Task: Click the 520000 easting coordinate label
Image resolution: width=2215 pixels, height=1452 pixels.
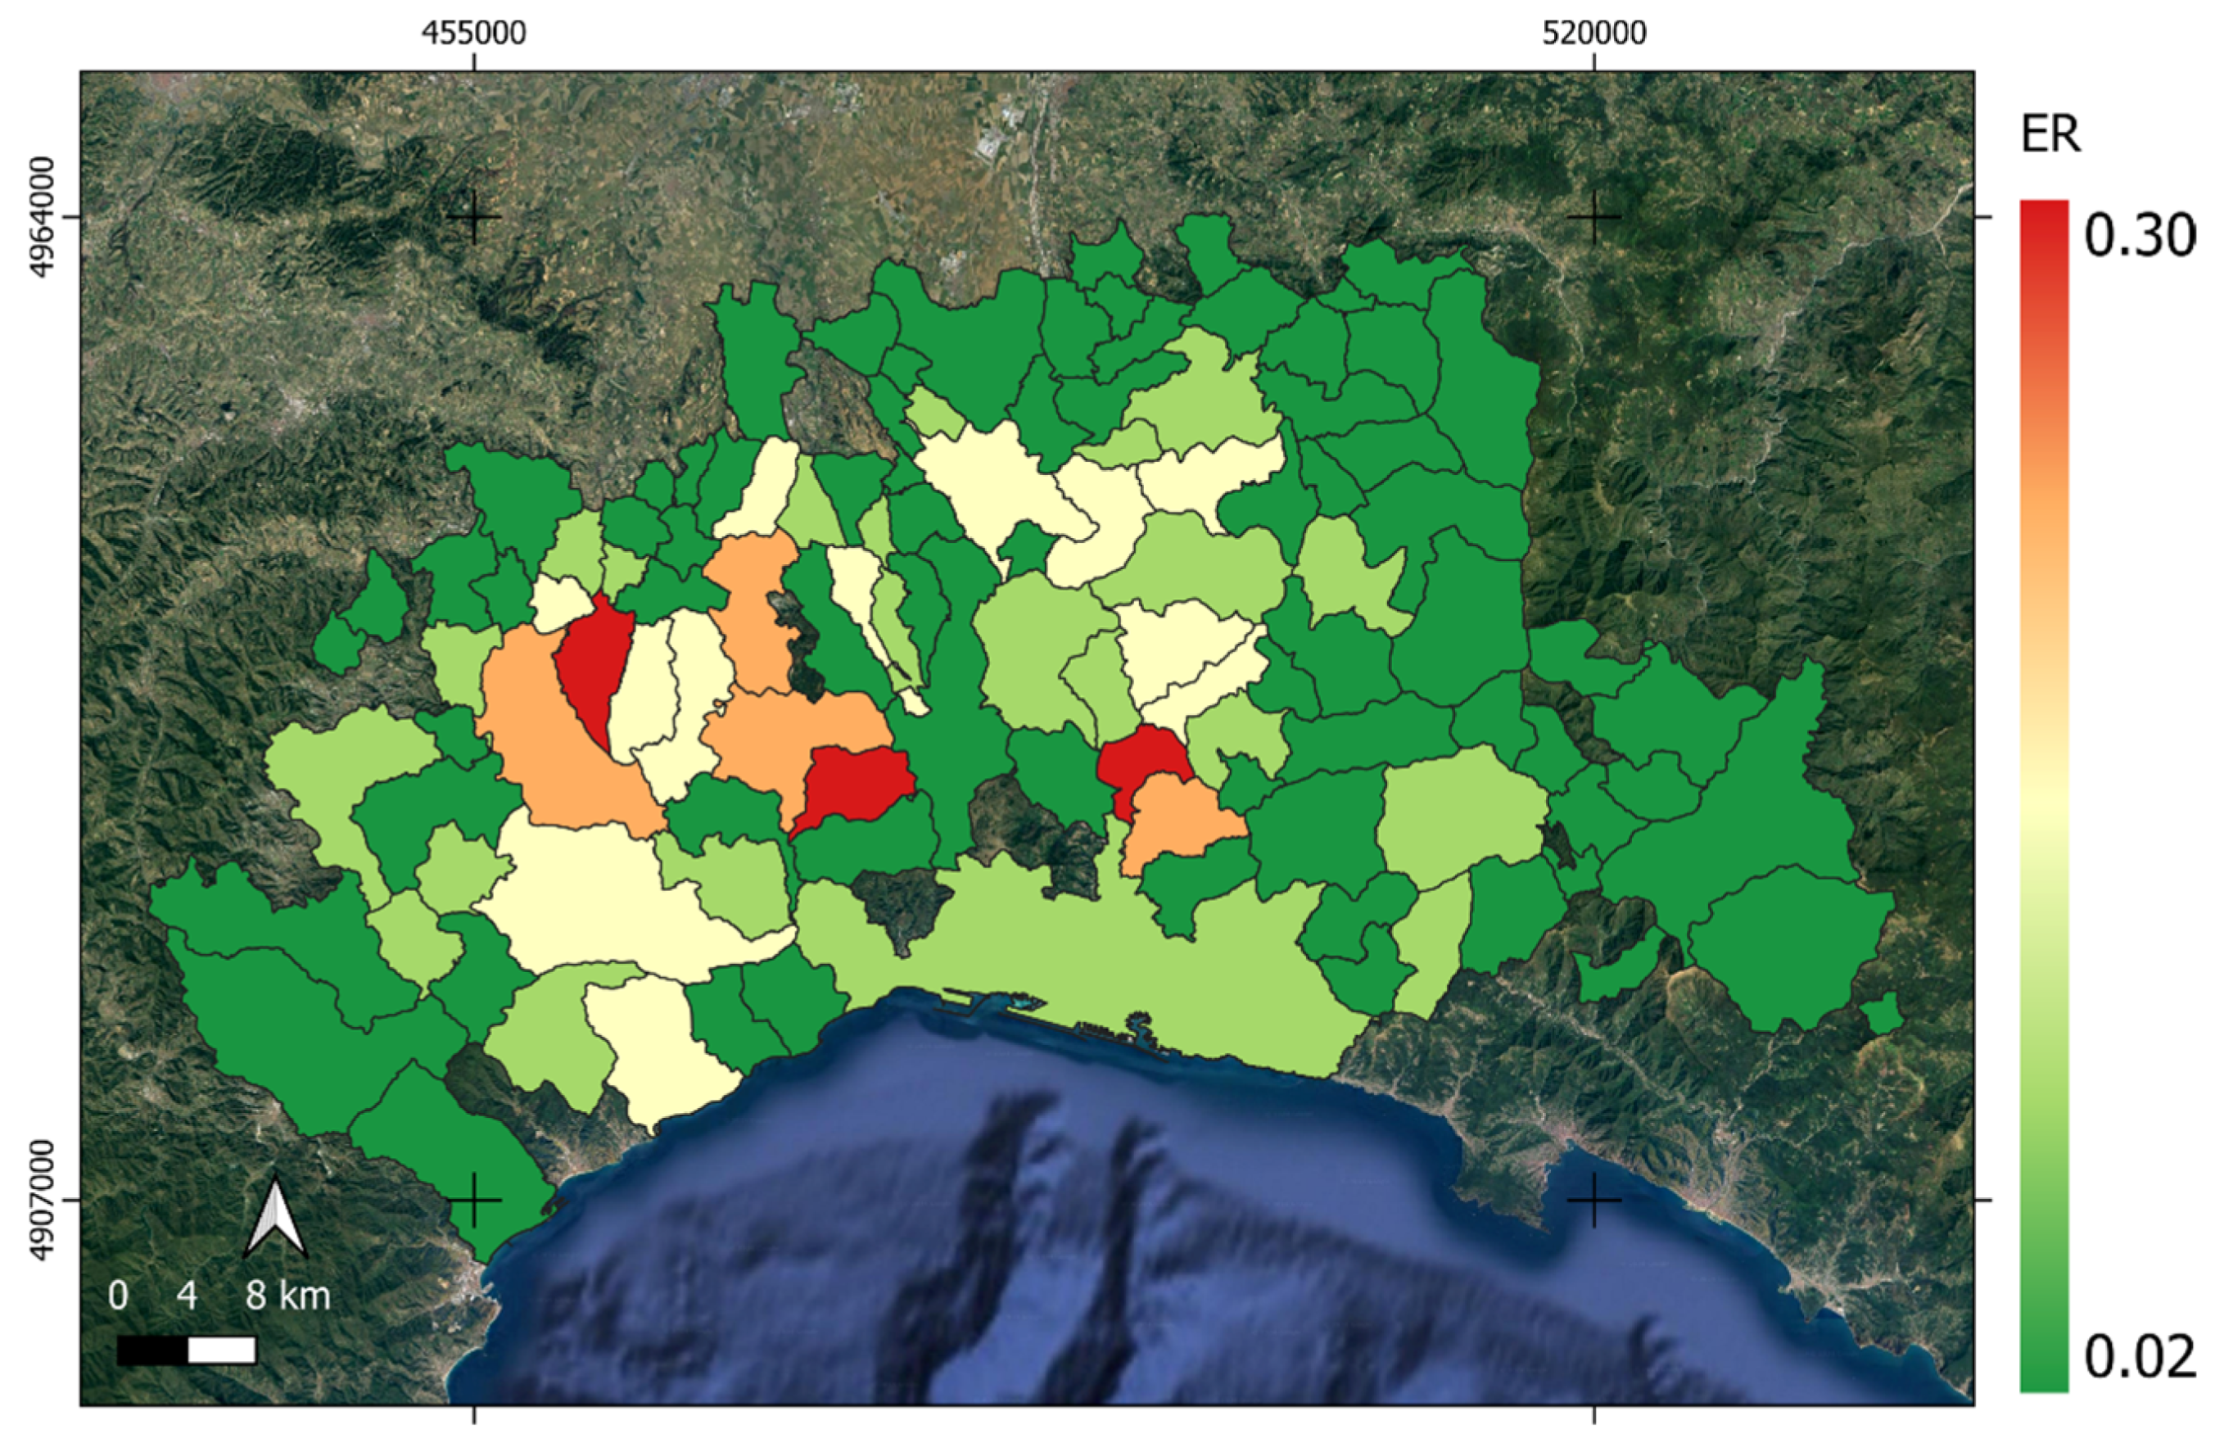Action: [1593, 34]
